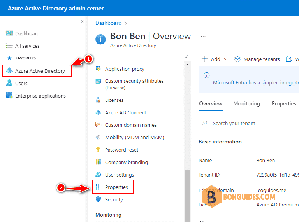This screenshot has width=299, height=222.
Task: Click the magnifier icon in tenant search
Action: [205, 123]
